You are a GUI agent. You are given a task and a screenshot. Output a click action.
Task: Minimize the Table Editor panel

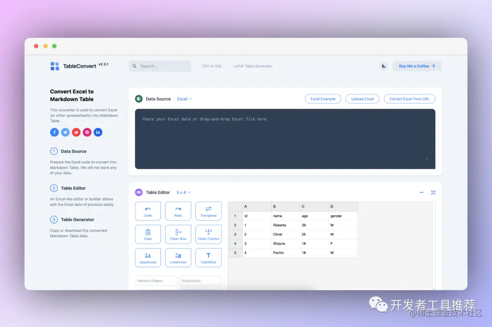(x=421, y=192)
